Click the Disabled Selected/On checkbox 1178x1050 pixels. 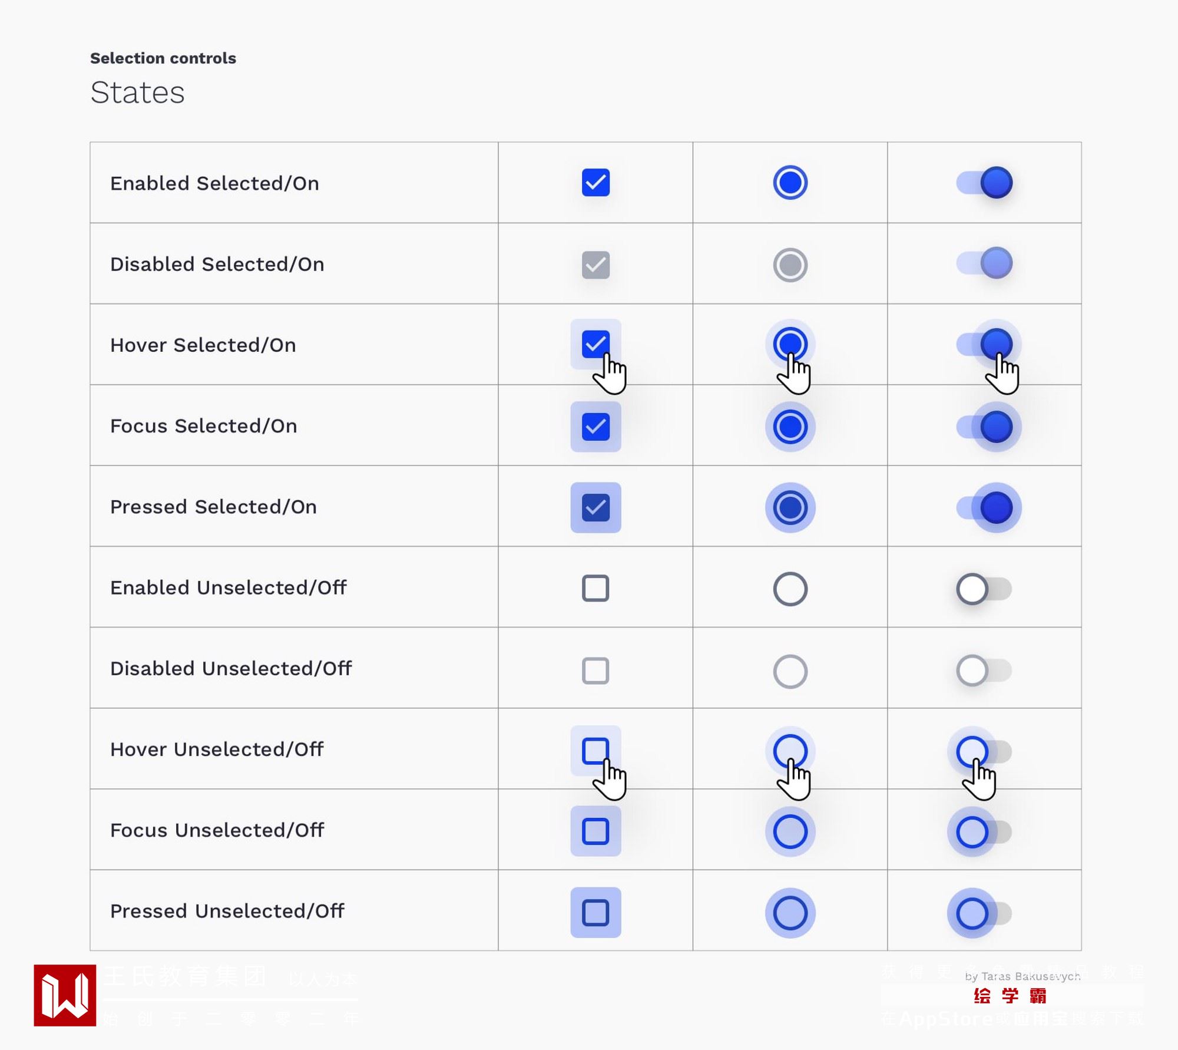pyautogui.click(x=595, y=265)
